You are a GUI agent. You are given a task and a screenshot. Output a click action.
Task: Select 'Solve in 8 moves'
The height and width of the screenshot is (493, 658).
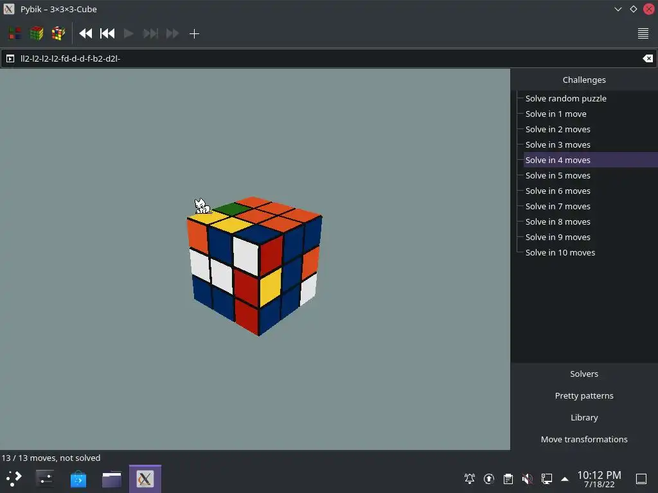558,221
